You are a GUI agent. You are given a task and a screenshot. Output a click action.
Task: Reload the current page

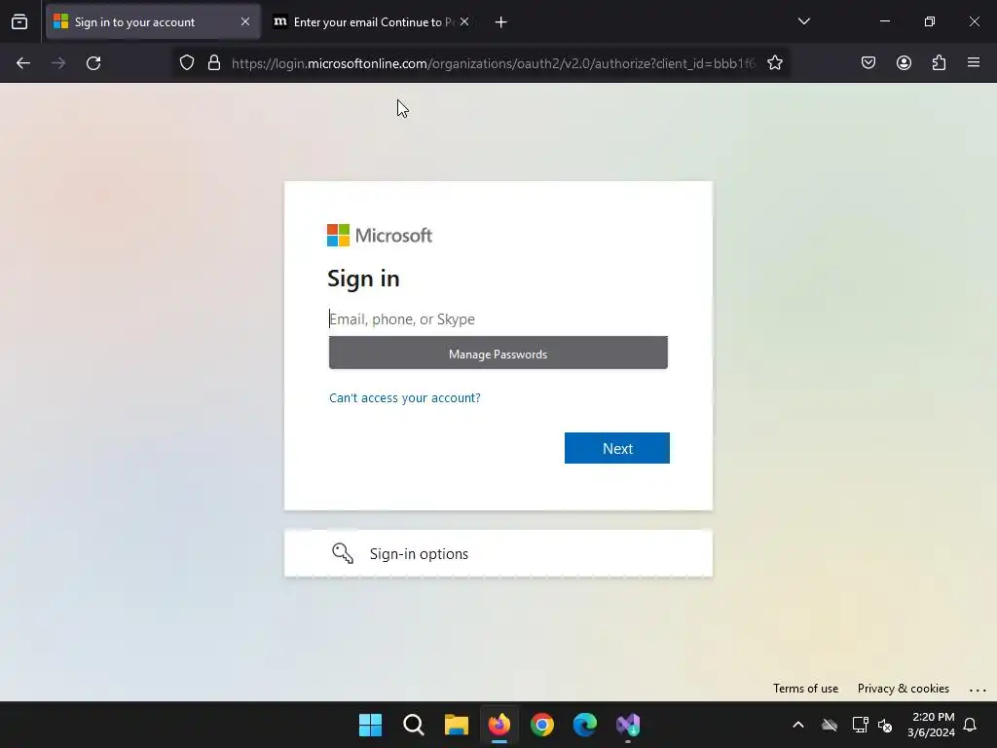tap(93, 63)
